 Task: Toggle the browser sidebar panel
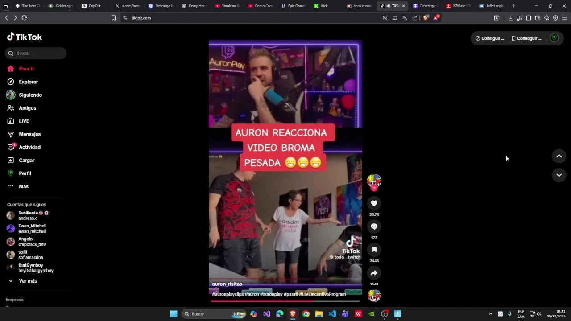pyautogui.click(x=529, y=18)
